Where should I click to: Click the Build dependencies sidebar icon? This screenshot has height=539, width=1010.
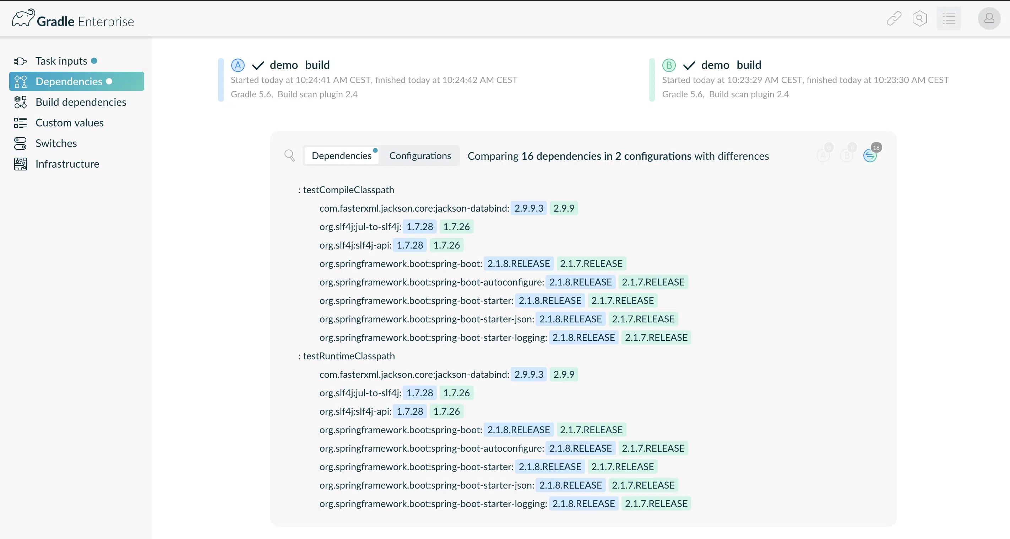[x=20, y=102]
